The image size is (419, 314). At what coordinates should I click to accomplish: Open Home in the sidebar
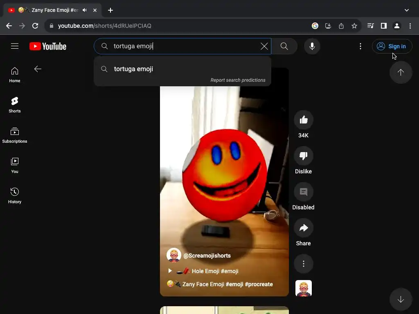point(15,75)
